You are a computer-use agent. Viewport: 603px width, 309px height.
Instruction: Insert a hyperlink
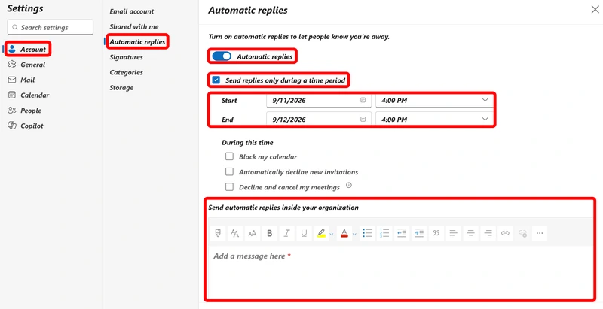tap(505, 233)
